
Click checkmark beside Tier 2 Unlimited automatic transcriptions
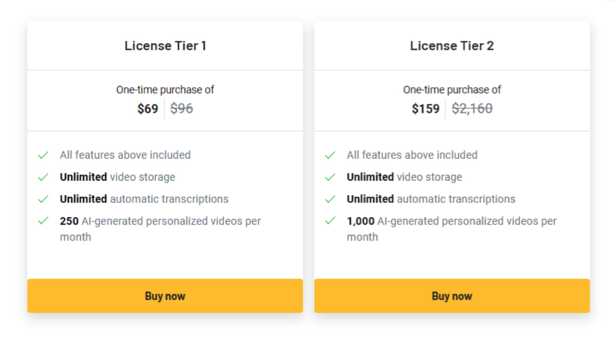coord(330,199)
